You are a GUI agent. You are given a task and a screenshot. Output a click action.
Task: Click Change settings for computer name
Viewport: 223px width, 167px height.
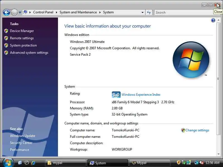point(197,130)
